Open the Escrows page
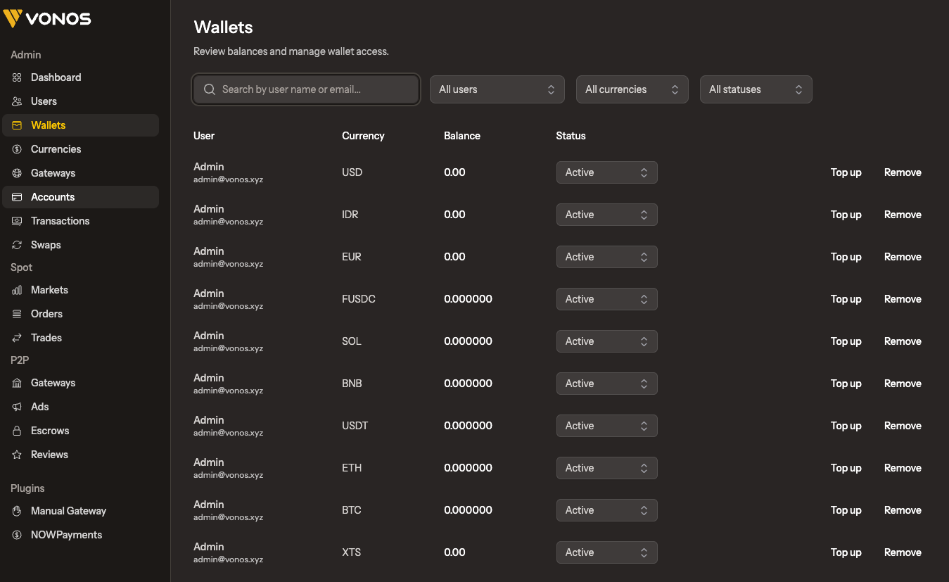 tap(80, 431)
